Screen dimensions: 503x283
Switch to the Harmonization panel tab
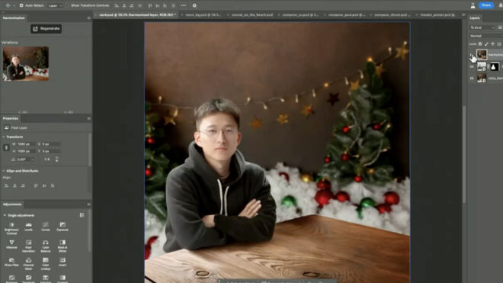pyautogui.click(x=14, y=18)
